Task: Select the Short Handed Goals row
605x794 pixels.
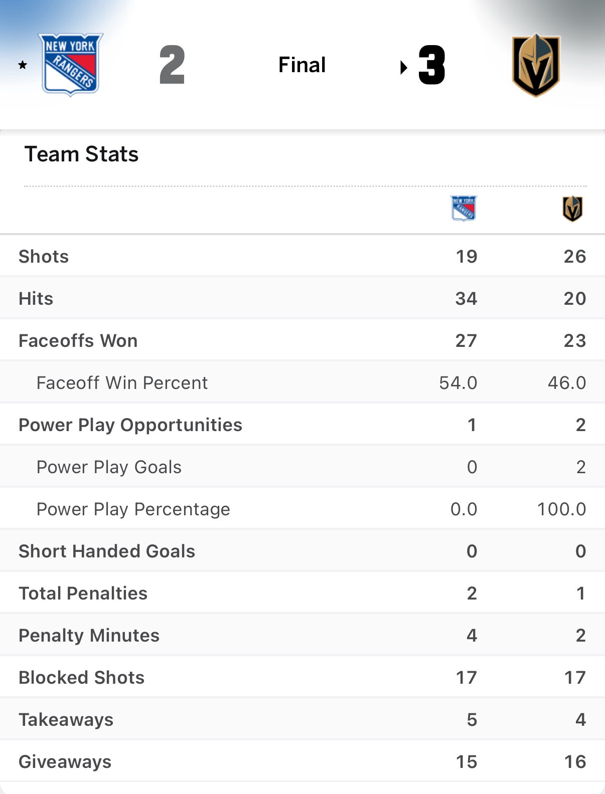Action: pyautogui.click(x=107, y=551)
